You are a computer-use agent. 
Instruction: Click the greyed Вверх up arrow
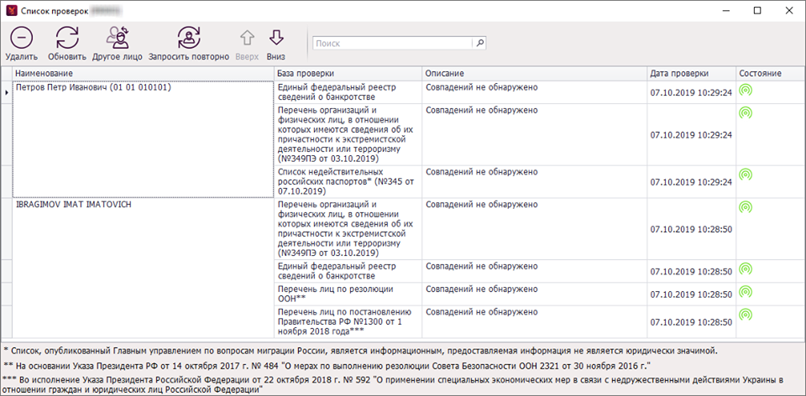[x=247, y=38]
